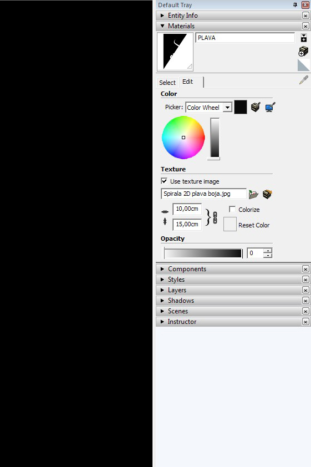Select the Sample Paint eyedropper tool

(x=304, y=80)
